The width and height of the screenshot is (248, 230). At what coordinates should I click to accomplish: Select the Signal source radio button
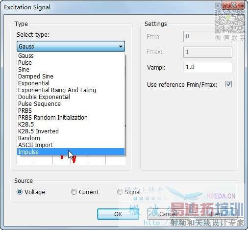tap(120, 192)
